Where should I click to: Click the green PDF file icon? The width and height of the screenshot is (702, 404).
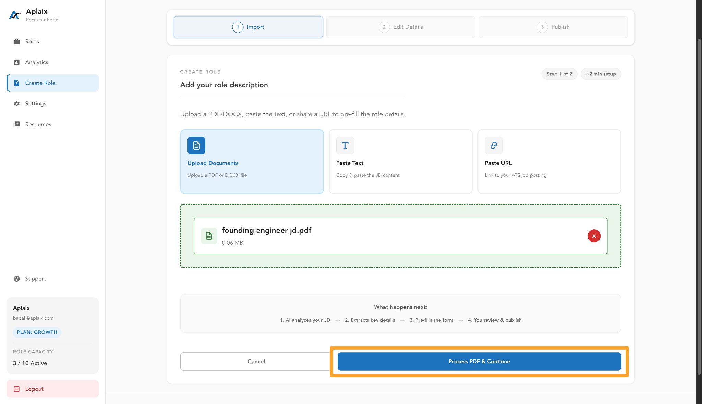coord(209,236)
